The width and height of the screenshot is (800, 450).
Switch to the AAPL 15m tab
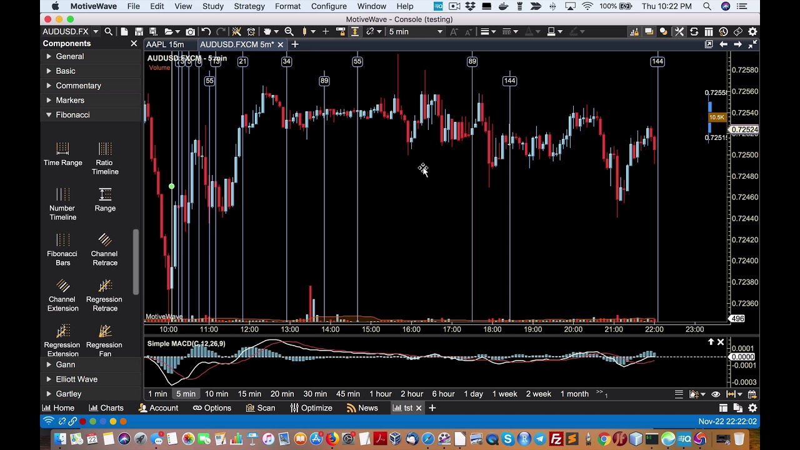pos(165,44)
